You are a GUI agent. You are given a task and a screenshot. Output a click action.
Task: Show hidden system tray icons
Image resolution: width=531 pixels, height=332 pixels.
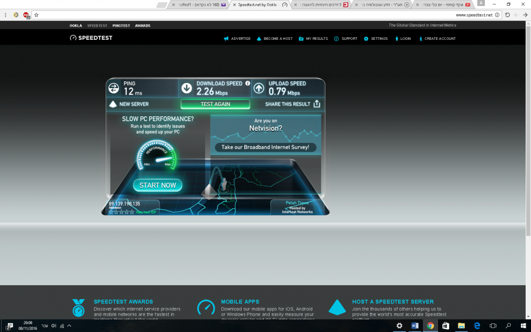[x=69, y=326]
